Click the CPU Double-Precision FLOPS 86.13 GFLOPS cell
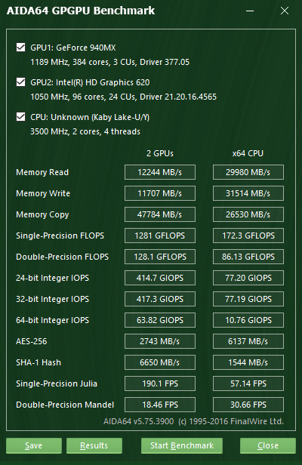Image resolution: width=302 pixels, height=465 pixels. (x=248, y=257)
